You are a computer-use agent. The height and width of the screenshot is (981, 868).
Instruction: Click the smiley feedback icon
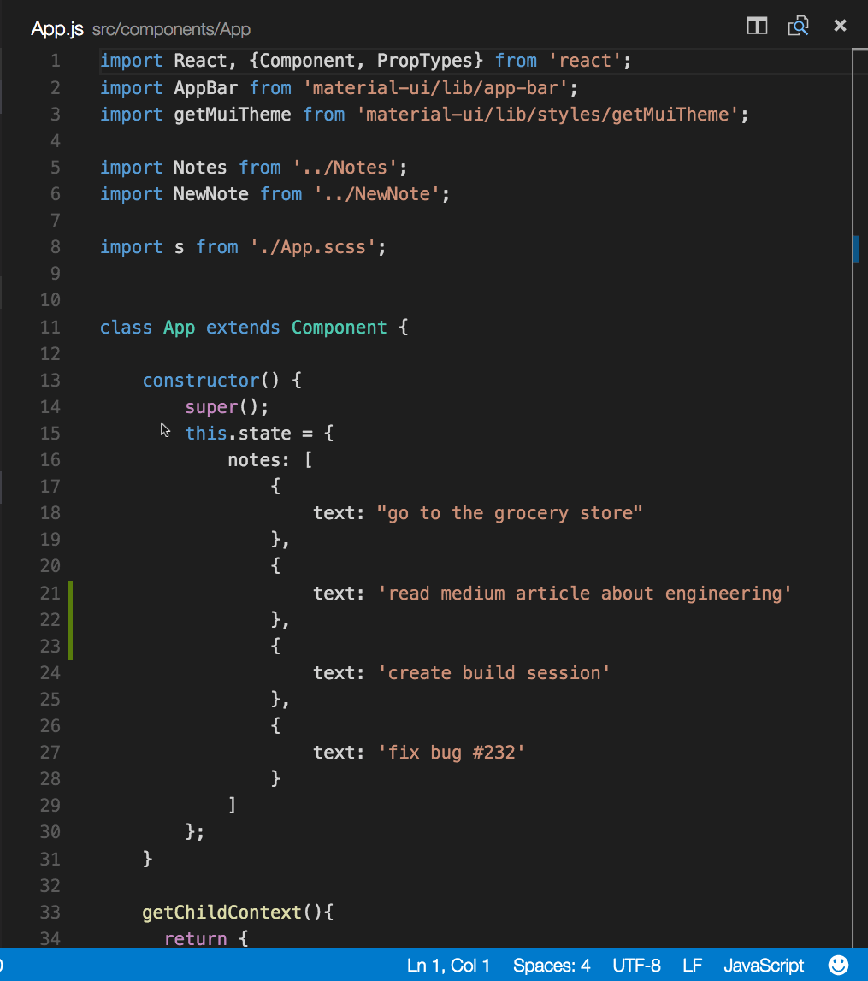839,965
